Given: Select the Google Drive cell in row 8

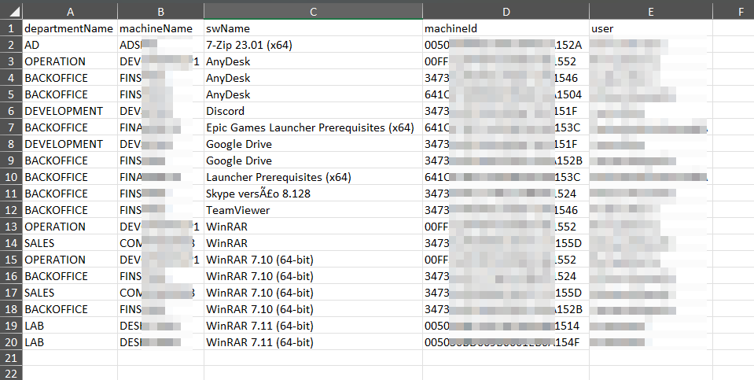Looking at the screenshot, I should (313, 144).
